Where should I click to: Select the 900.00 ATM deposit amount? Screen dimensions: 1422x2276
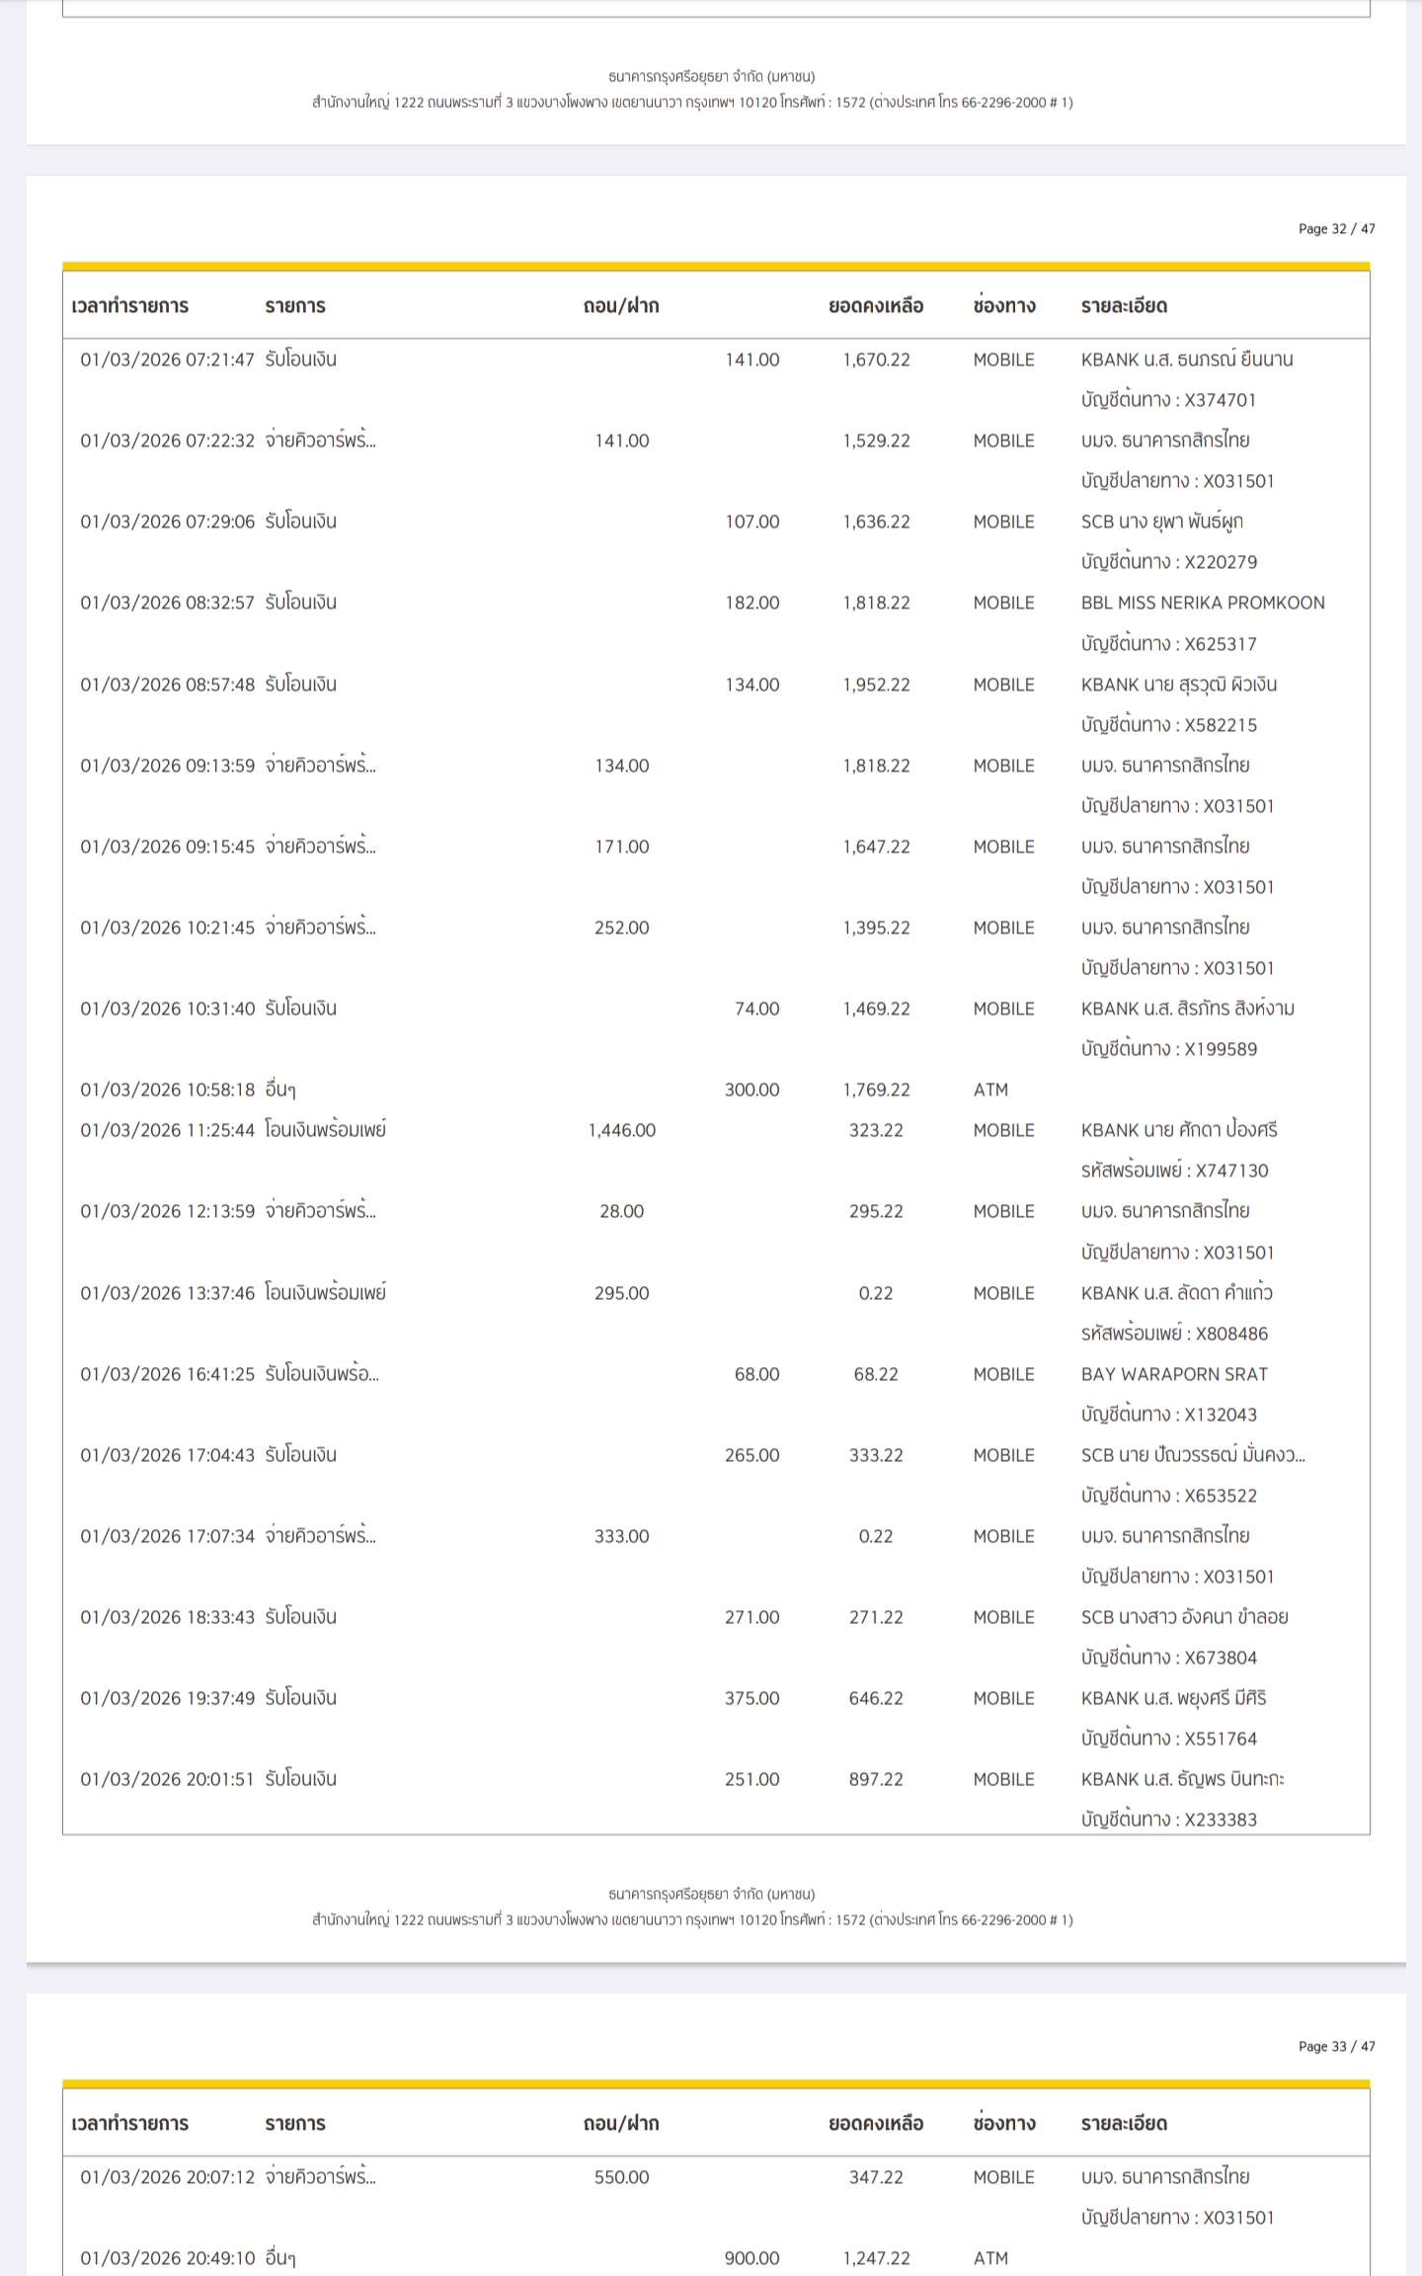click(x=751, y=2258)
